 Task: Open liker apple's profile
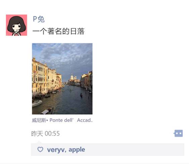coord(77,150)
